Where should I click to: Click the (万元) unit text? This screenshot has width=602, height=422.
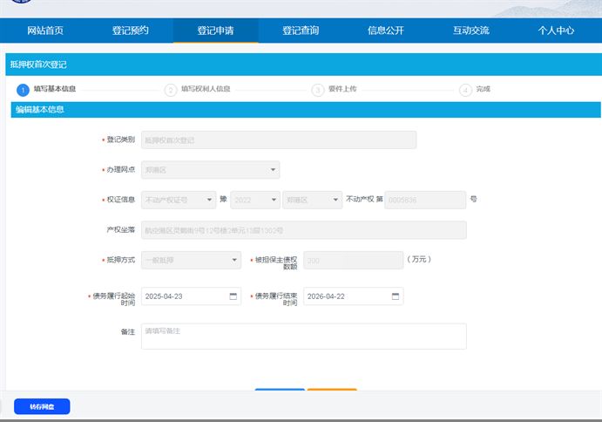(x=419, y=259)
